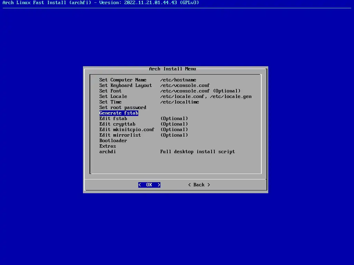
Task: Click the Full desktop install script text
Action: (x=197, y=152)
